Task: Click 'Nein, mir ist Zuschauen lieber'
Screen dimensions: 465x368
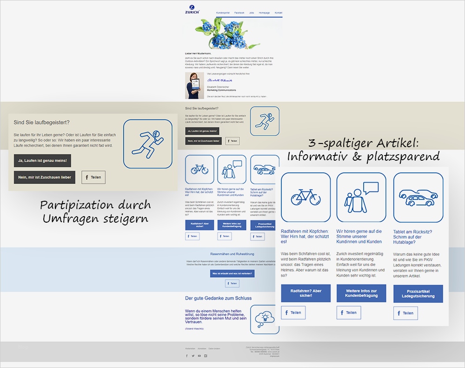Action: tap(45, 177)
